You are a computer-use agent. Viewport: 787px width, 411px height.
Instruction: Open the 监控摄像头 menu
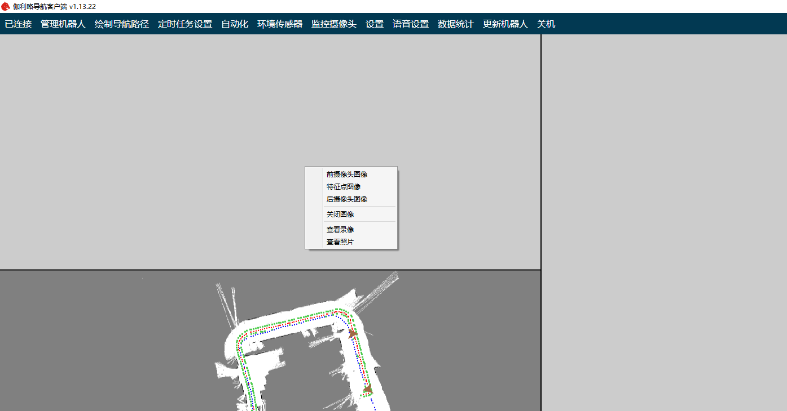pos(334,24)
